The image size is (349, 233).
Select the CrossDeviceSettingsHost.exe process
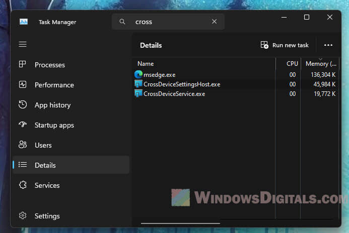[x=236, y=84]
